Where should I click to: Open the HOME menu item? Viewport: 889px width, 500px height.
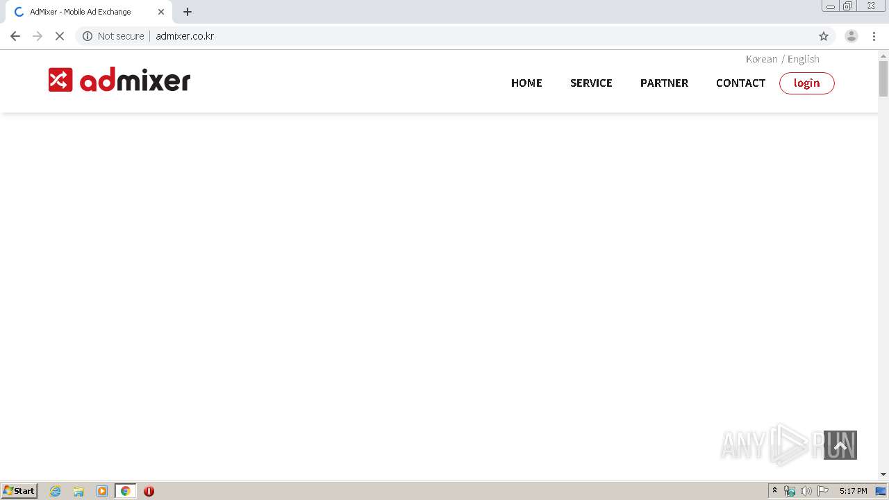[526, 83]
